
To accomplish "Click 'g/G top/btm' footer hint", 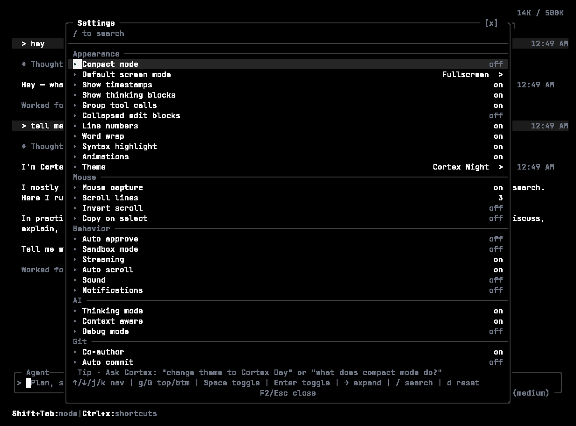I will click(164, 383).
